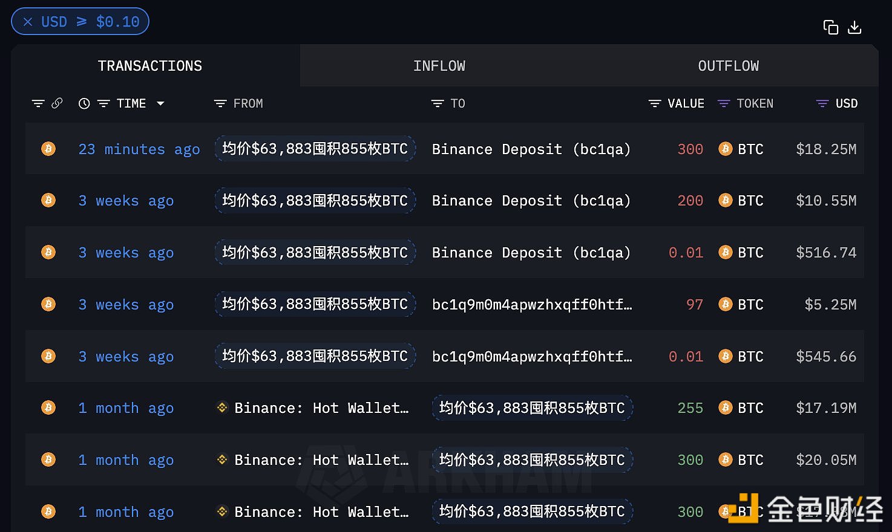
Task: Click the $10.55M USD amount
Action: [x=826, y=201]
